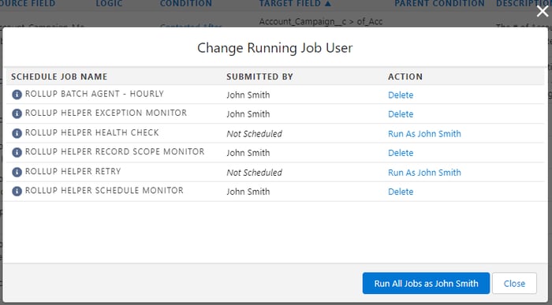552x305 pixels.
Task: Click the Change Running Job User title
Action: pos(274,48)
